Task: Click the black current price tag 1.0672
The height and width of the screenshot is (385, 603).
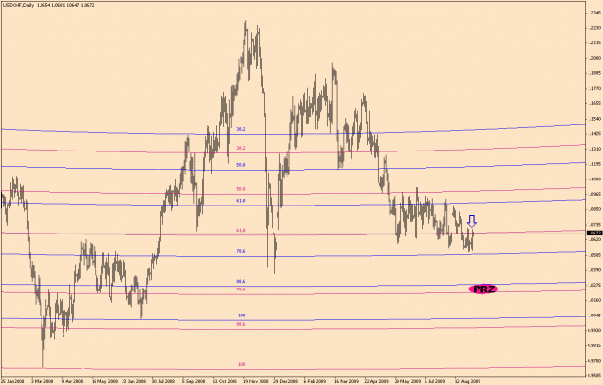Action: point(594,234)
